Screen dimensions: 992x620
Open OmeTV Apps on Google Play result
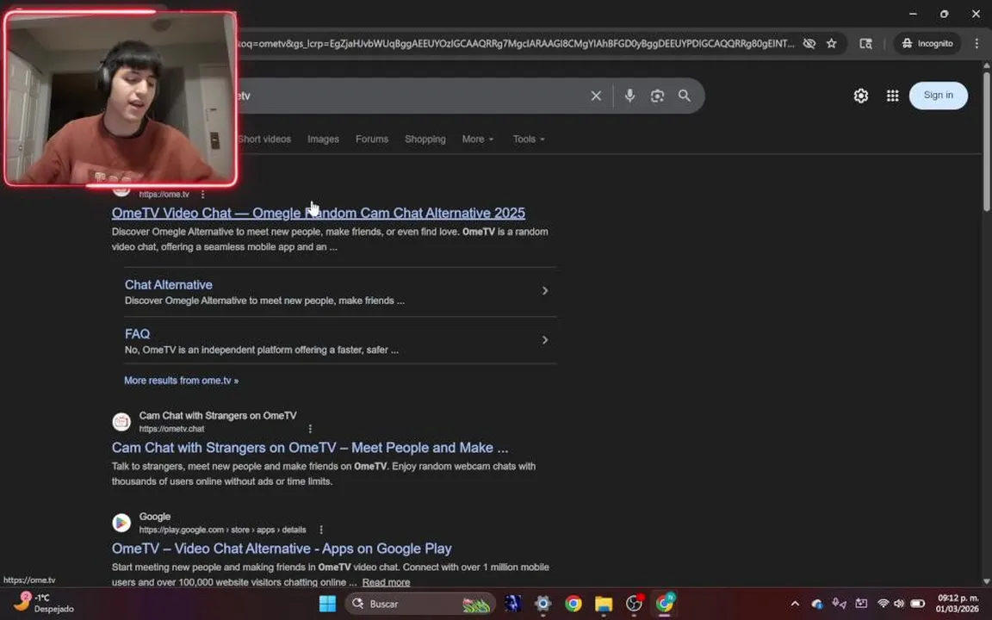point(282,549)
